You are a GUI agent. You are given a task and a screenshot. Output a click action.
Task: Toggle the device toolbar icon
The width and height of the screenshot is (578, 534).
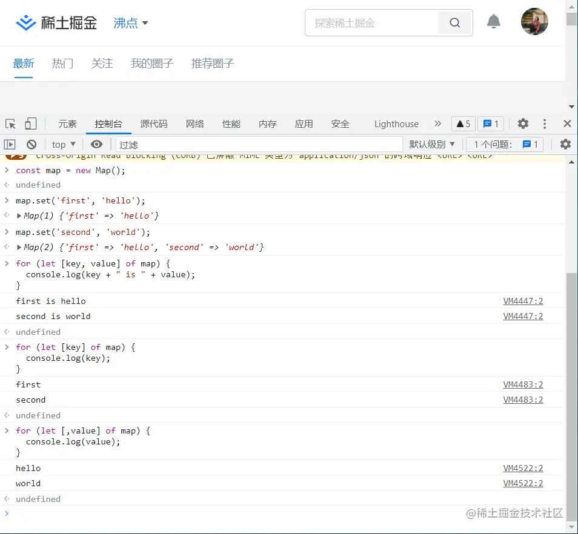(30, 124)
